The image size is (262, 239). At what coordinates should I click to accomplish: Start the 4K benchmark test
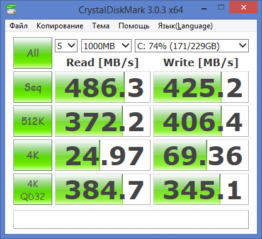pyautogui.click(x=33, y=155)
